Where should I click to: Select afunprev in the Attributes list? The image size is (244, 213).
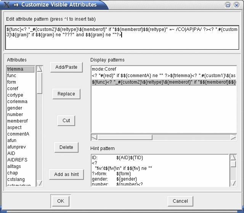(21, 147)
